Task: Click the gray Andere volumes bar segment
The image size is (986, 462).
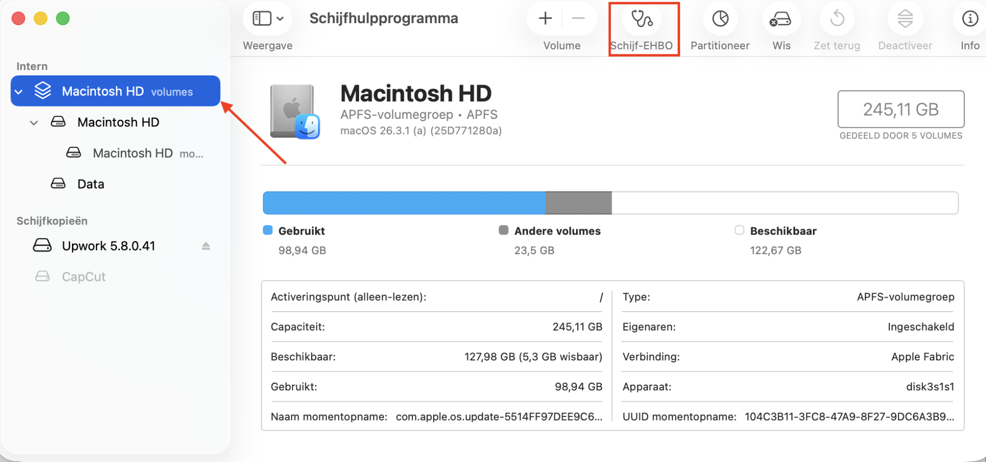Action: [x=579, y=203]
